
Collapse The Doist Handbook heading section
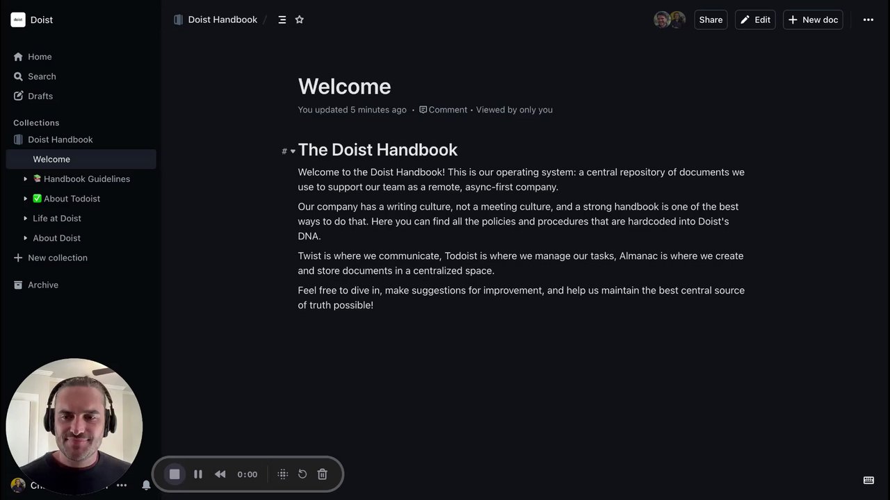pos(293,151)
